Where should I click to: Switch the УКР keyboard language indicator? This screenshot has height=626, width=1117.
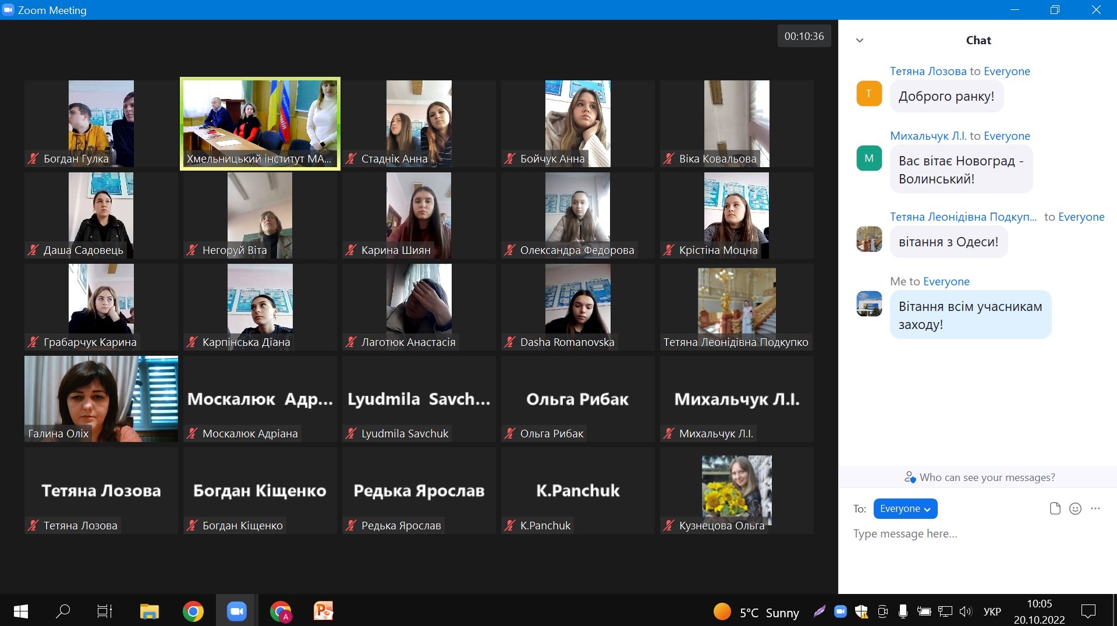coord(992,611)
